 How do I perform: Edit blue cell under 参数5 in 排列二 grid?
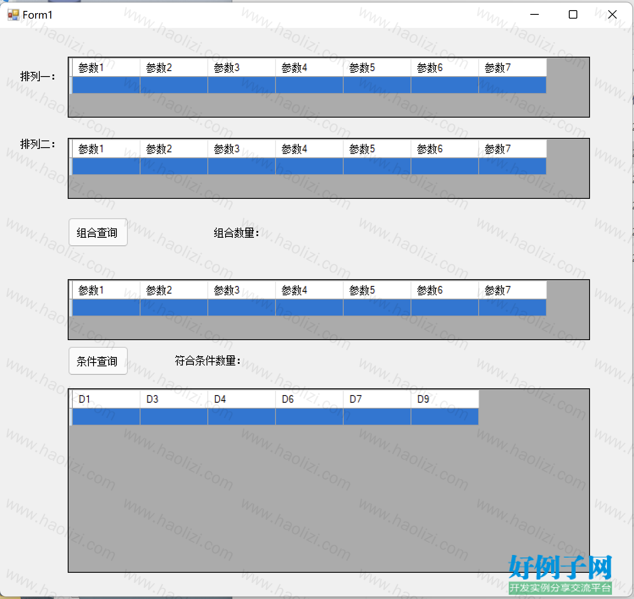tap(377, 166)
